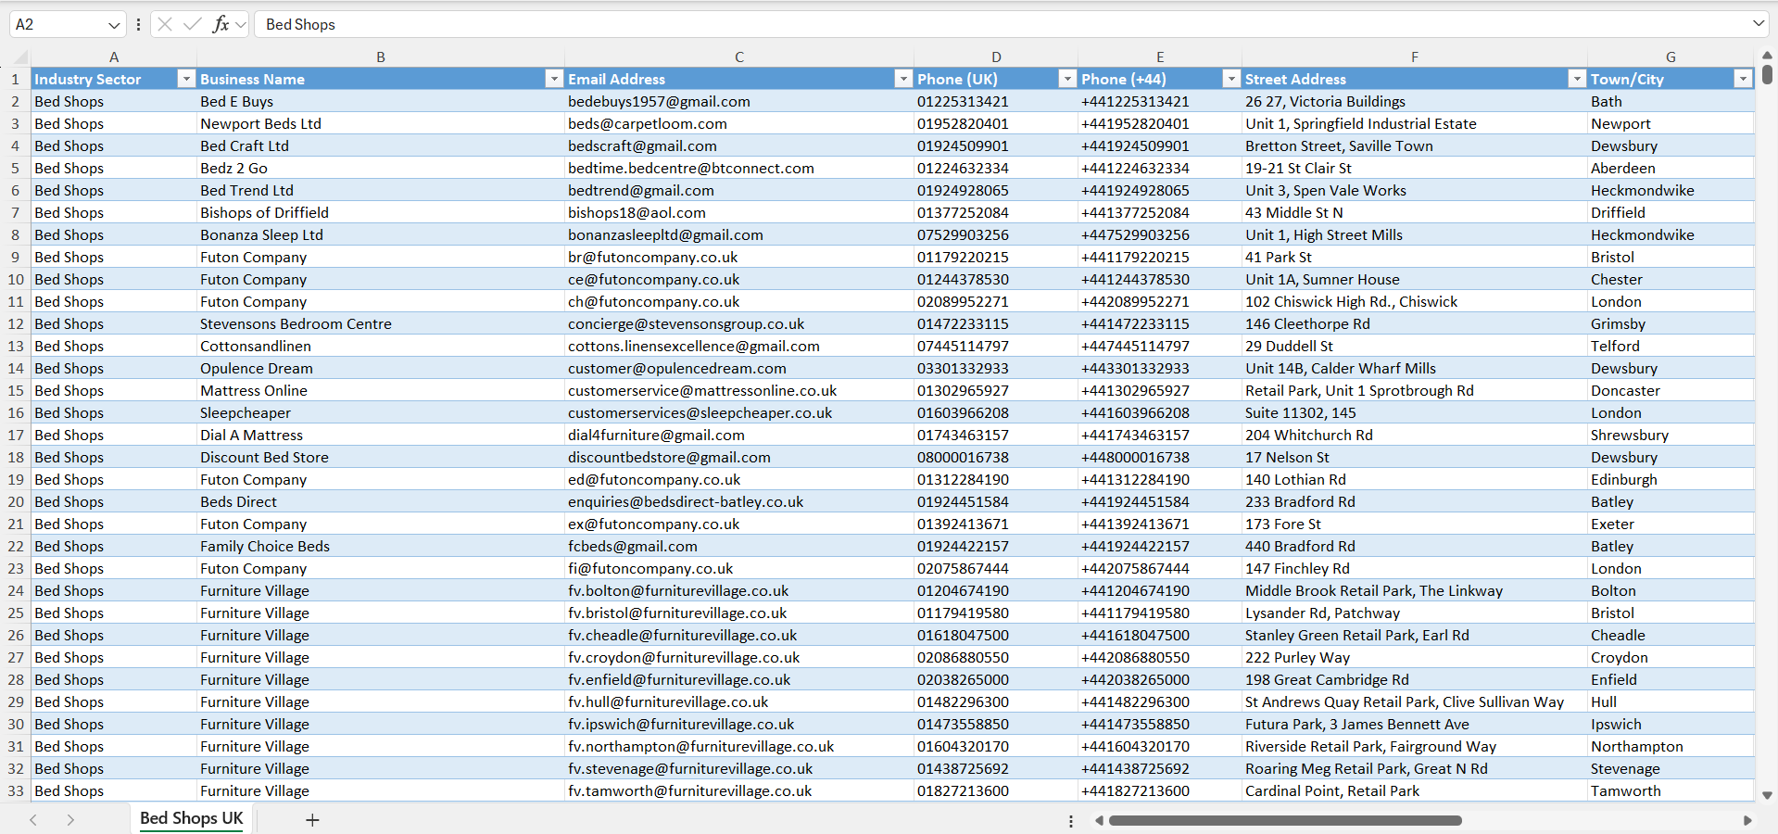Open the Email Address filter dropdown
Image resolution: width=1778 pixels, height=834 pixels.
pyautogui.click(x=903, y=79)
